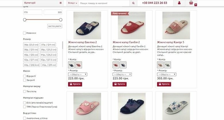Viewport: 224px width, 120px height.
Task: Select red color swatch for Евеліна 2
Action: coord(78,65)
